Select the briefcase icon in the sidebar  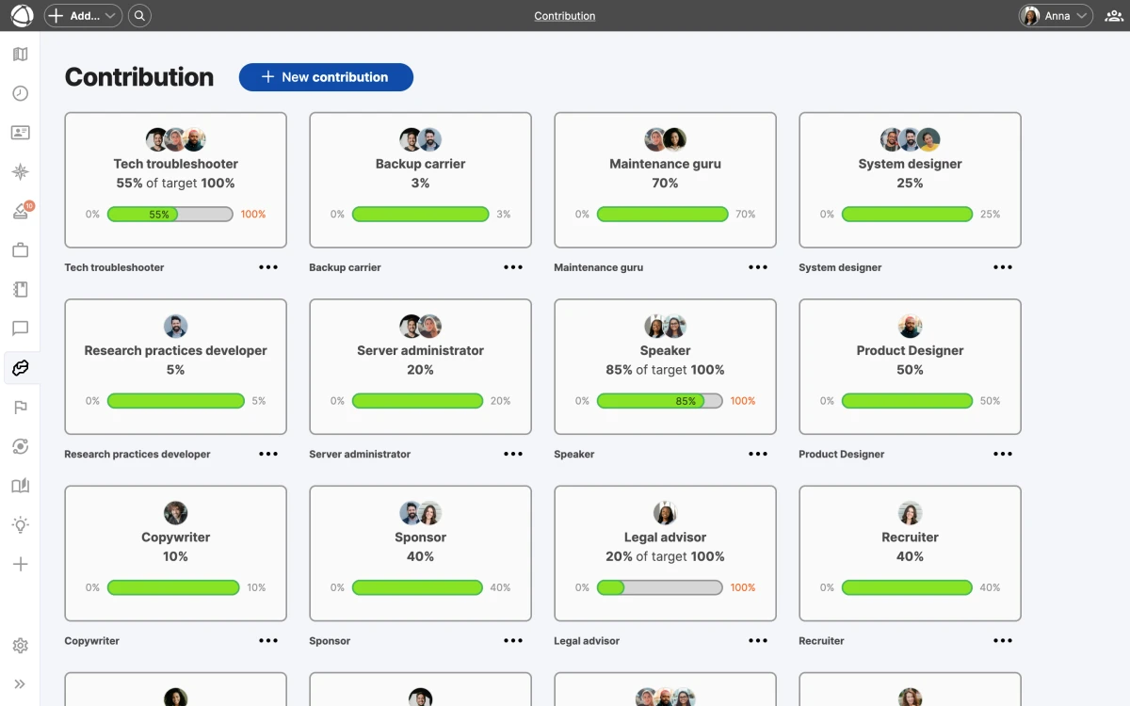(20, 249)
